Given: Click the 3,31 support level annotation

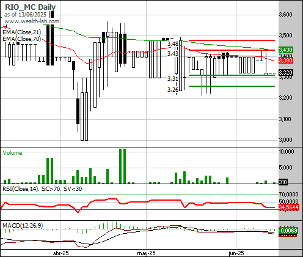Looking at the screenshot, I should 173,78.
